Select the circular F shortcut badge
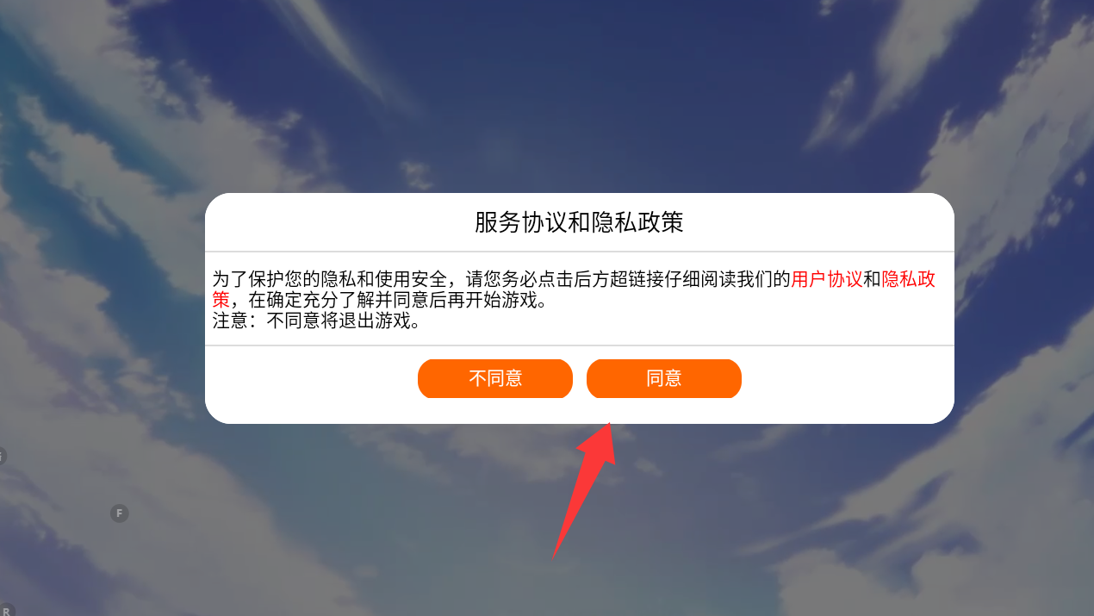The height and width of the screenshot is (616, 1094). click(x=119, y=513)
